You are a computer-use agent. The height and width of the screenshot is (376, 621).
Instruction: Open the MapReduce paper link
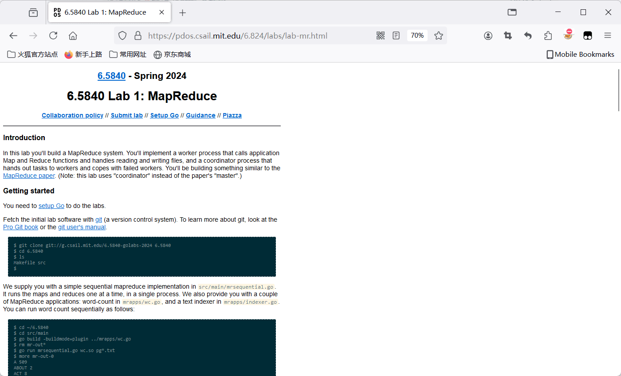tap(29, 176)
